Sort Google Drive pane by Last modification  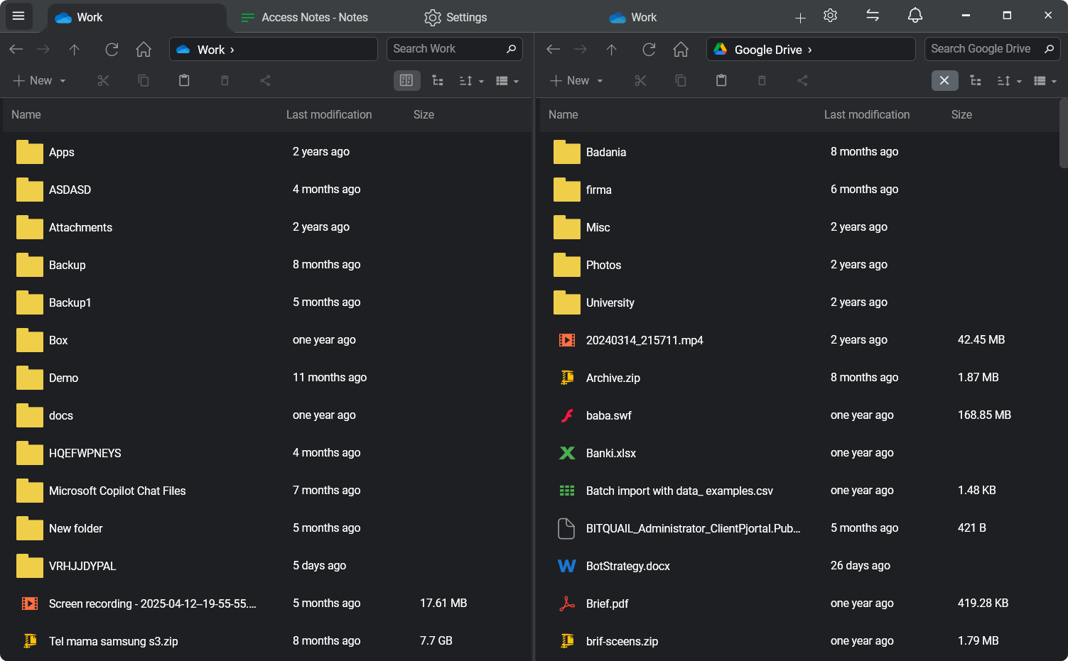point(867,114)
